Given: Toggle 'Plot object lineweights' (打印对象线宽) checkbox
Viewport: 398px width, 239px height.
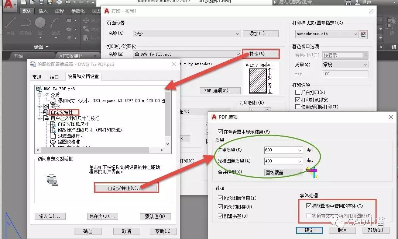Looking at the screenshot, I should tap(298, 99).
